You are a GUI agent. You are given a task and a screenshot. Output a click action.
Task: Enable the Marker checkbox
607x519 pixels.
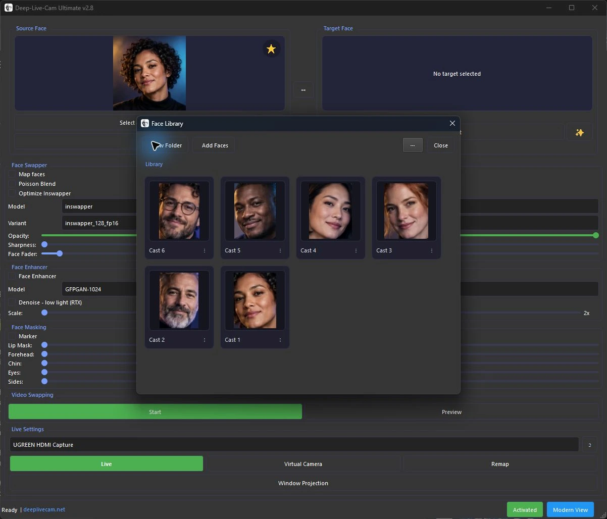(12, 336)
